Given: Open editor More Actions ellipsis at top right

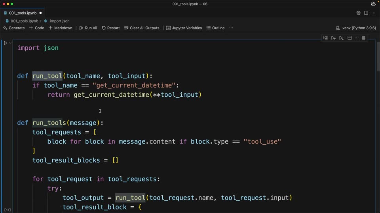Looking at the screenshot, I should click(373, 13).
